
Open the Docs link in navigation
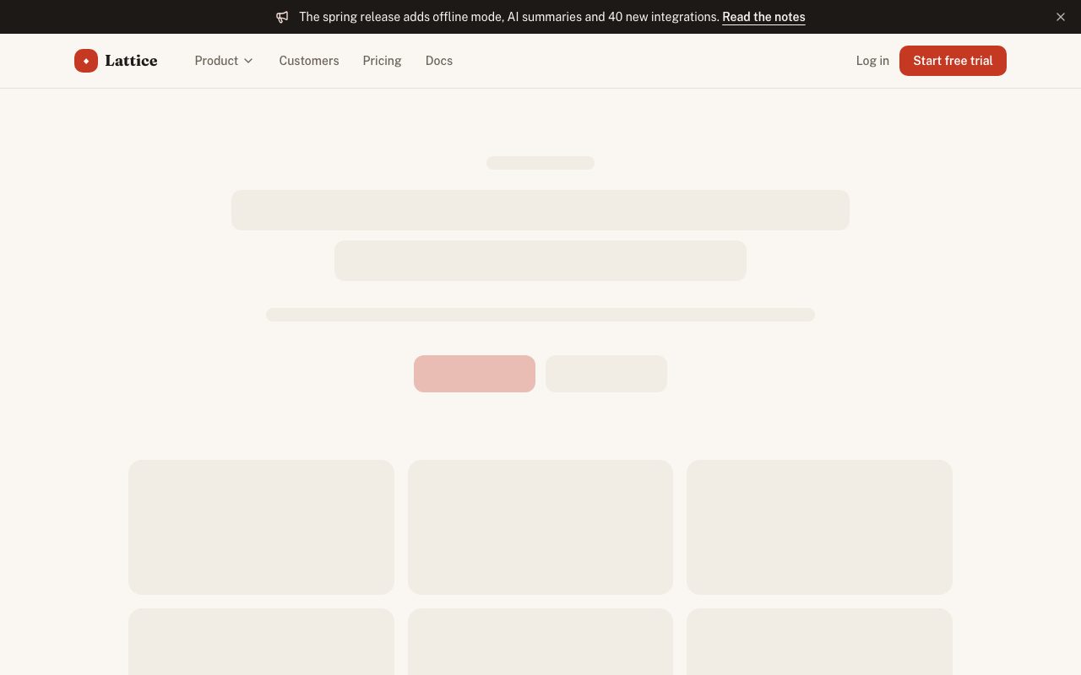[439, 61]
